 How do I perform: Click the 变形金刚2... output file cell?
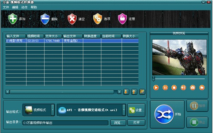click(x=72, y=41)
